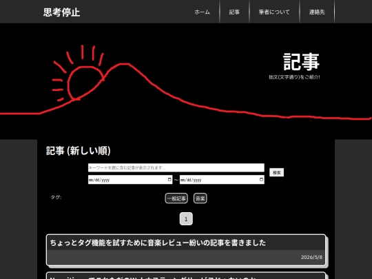Click the 2026/5/8 article date

click(311, 257)
